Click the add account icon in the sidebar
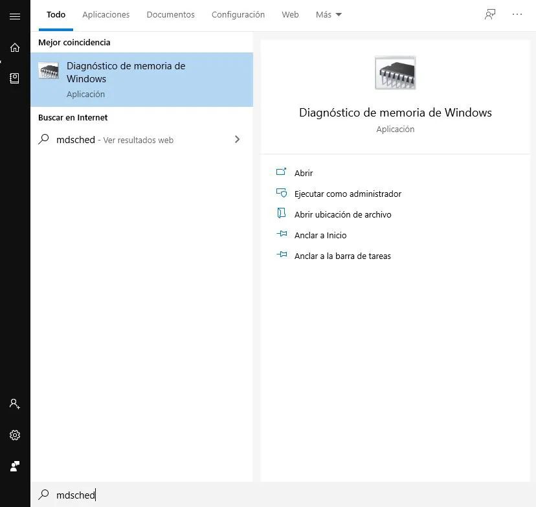 pos(15,404)
